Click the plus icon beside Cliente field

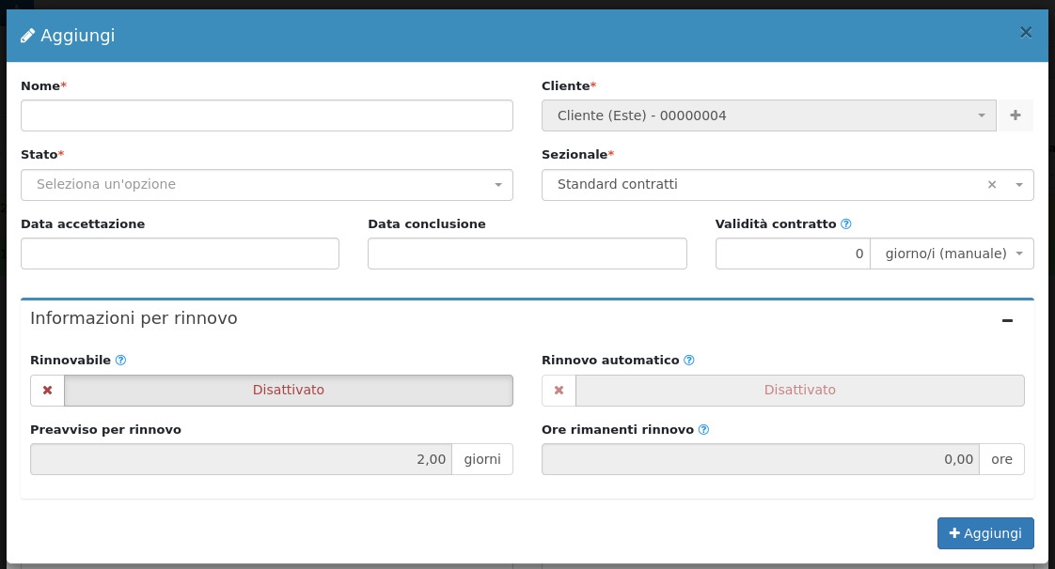(1015, 115)
